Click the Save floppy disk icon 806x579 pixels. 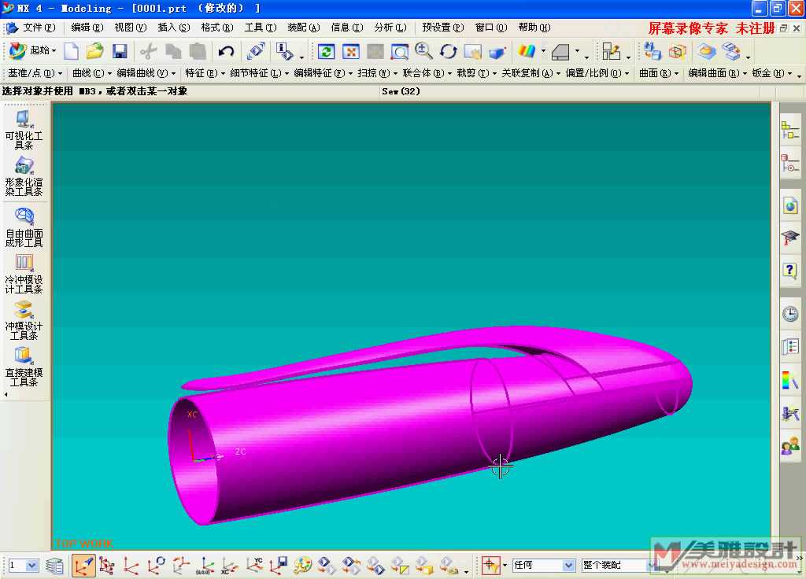pos(120,52)
